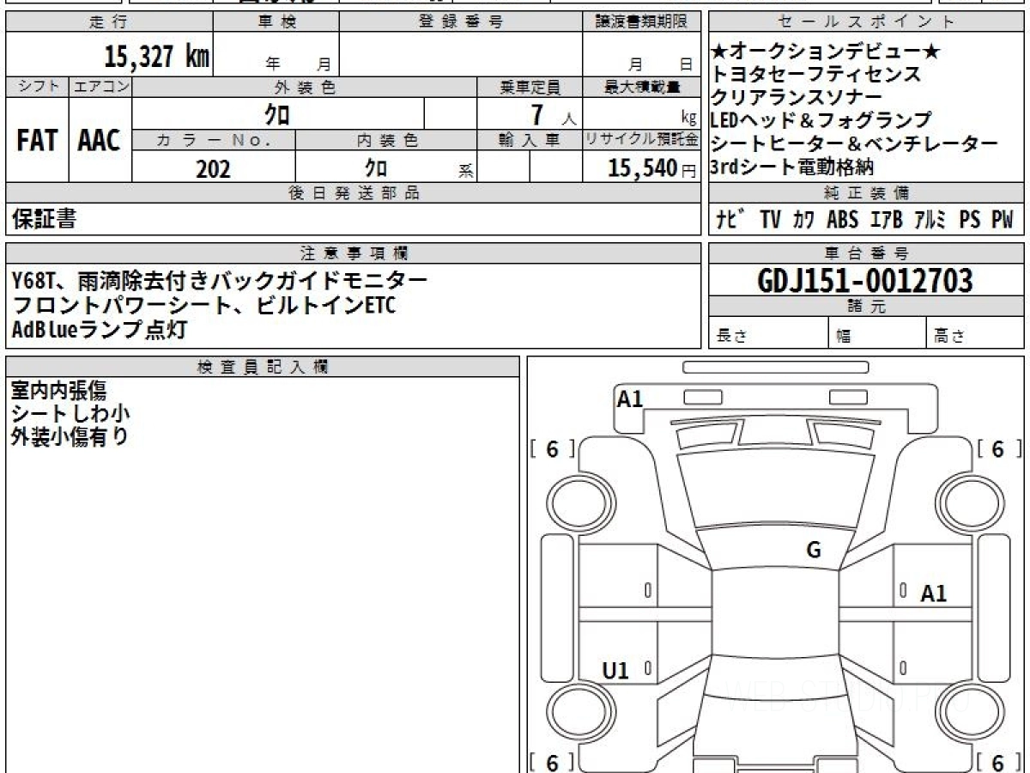Select the A1 mark beside the door panel
The width and height of the screenshot is (1030, 773).
(934, 593)
